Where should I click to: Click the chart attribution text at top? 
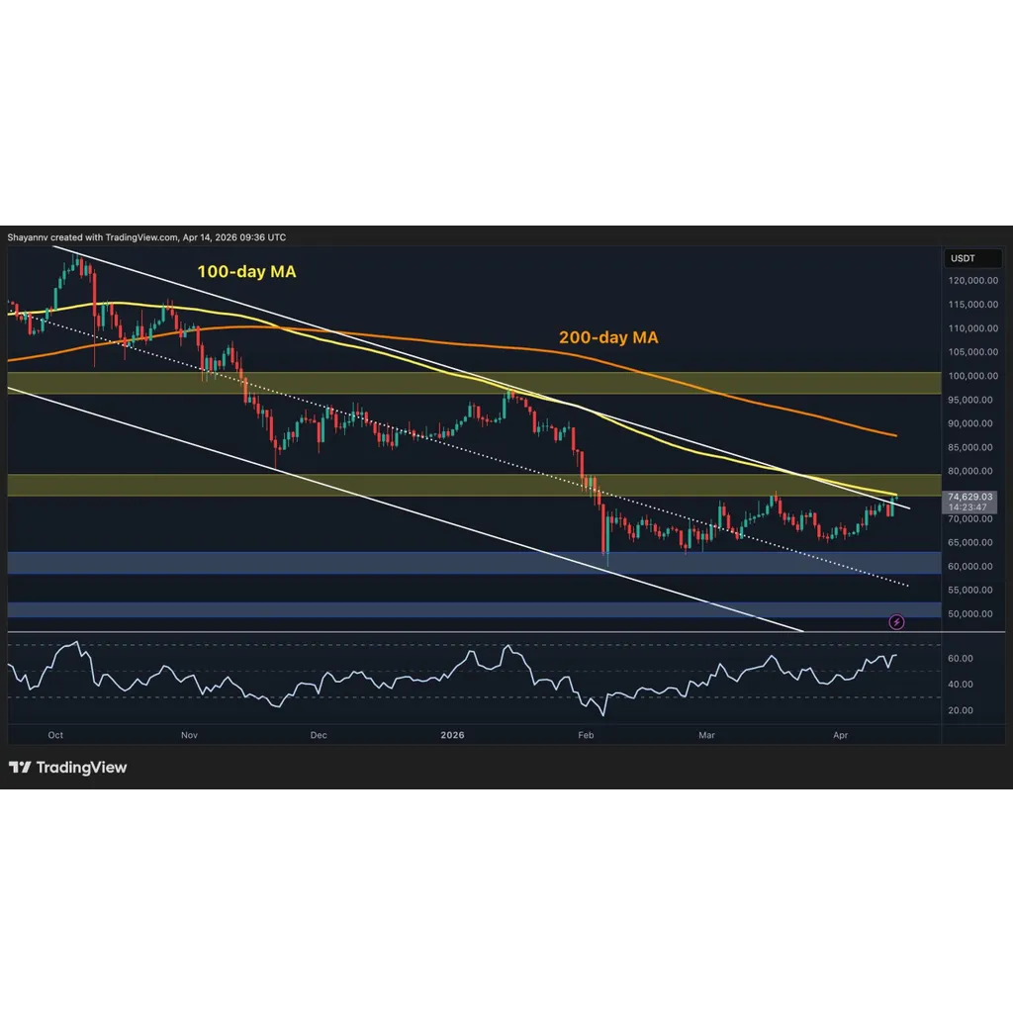pyautogui.click(x=146, y=237)
